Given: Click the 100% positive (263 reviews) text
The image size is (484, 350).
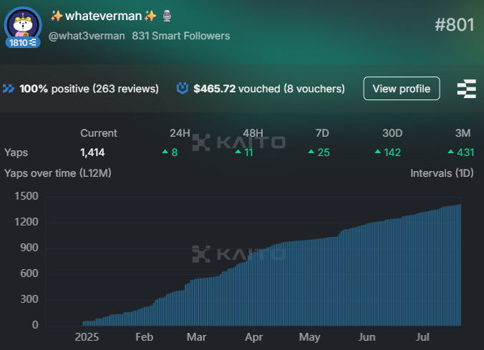Looking at the screenshot, I should pos(89,89).
